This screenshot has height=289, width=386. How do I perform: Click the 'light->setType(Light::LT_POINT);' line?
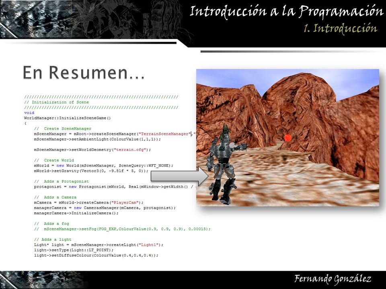[74, 250]
